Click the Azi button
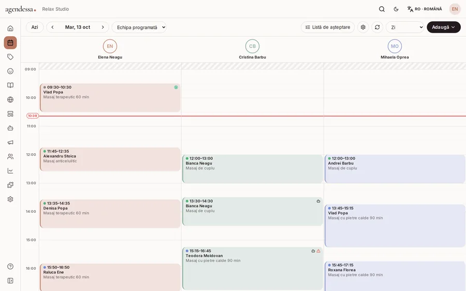Screen dimensions: 466x291 coord(35,27)
